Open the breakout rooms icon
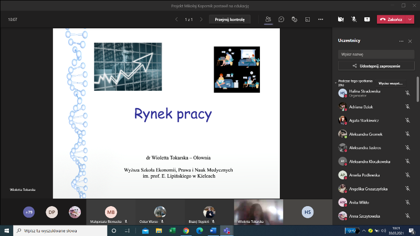This screenshot has width=420, height=236. pyautogui.click(x=308, y=19)
